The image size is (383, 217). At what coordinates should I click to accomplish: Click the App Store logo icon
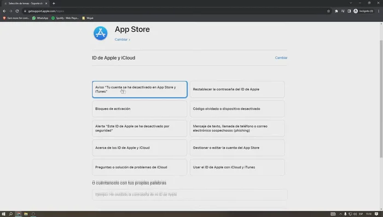point(100,33)
